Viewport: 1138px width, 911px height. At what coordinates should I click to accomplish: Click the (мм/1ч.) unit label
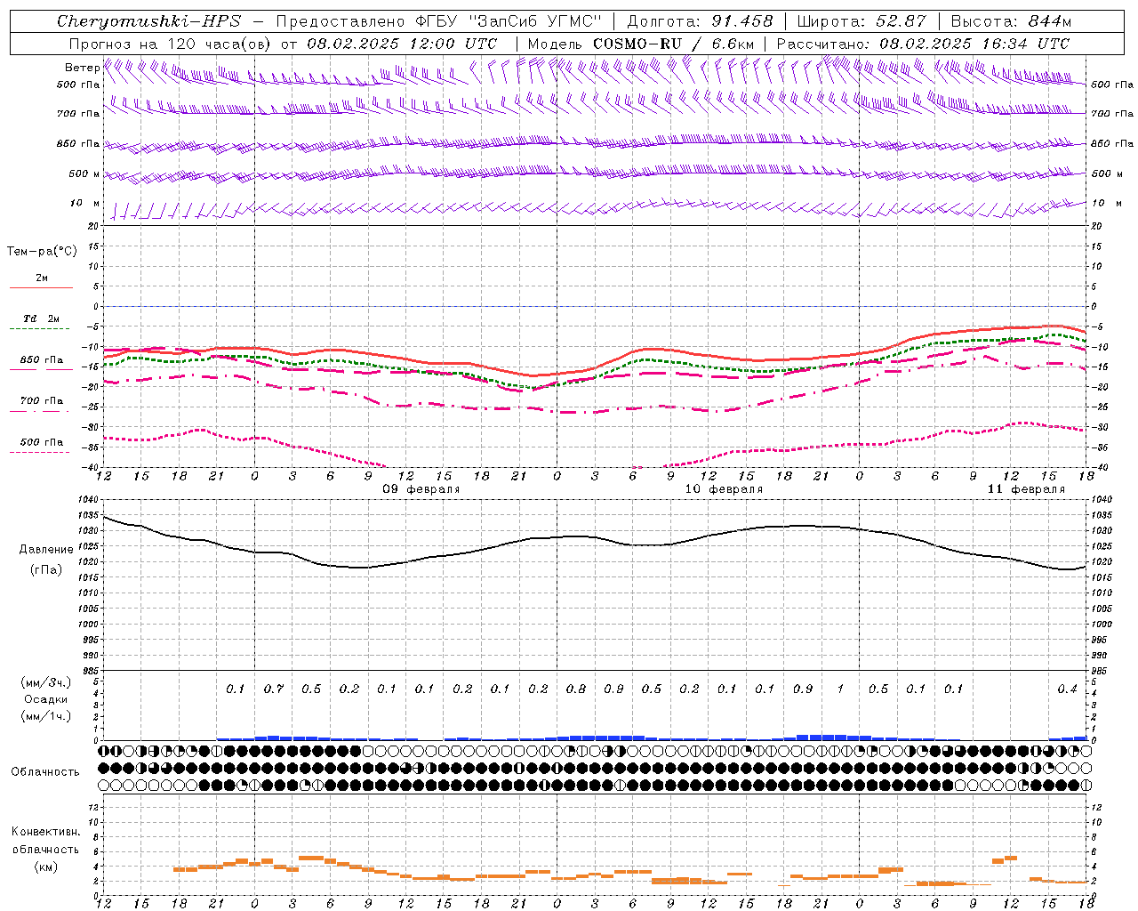click(45, 716)
